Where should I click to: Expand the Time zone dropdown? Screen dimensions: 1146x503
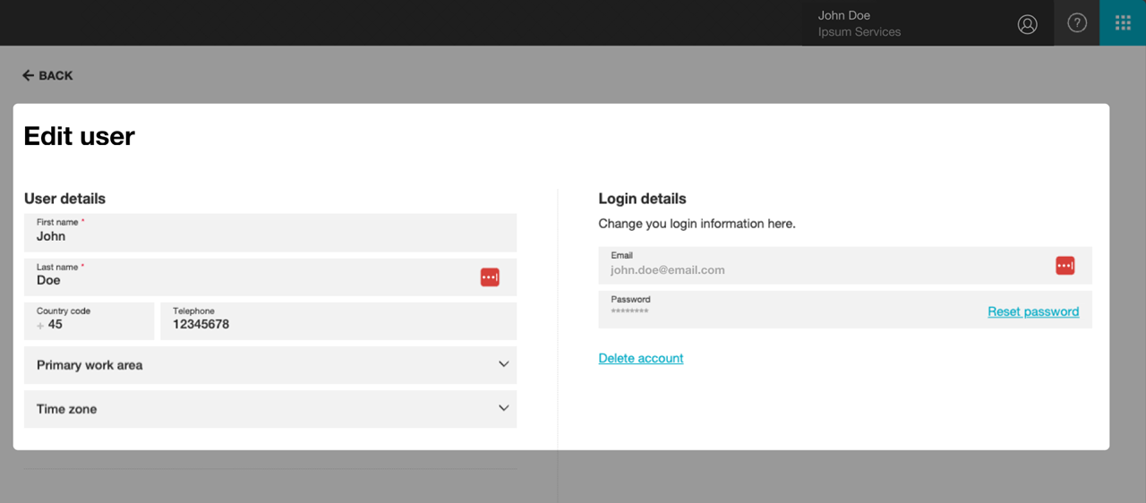point(270,409)
